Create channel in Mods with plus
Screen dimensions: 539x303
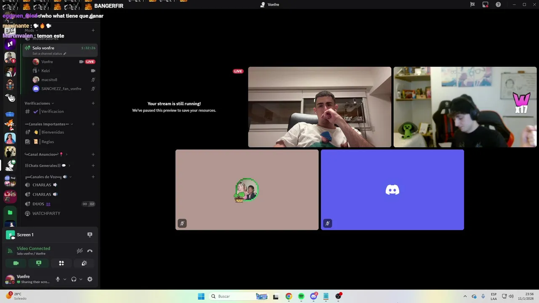[x=93, y=30]
